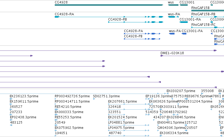The image size is (224, 137).
Task: Open the CG13001-PA coding label
Action: 192,31
